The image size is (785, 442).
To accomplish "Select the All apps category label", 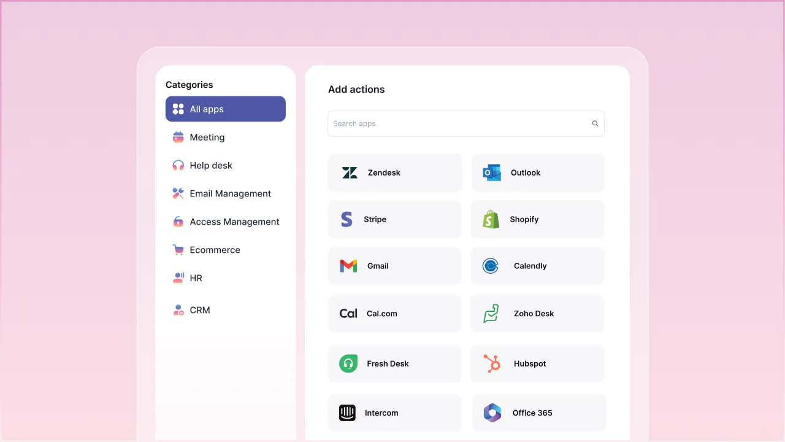I will [x=207, y=109].
